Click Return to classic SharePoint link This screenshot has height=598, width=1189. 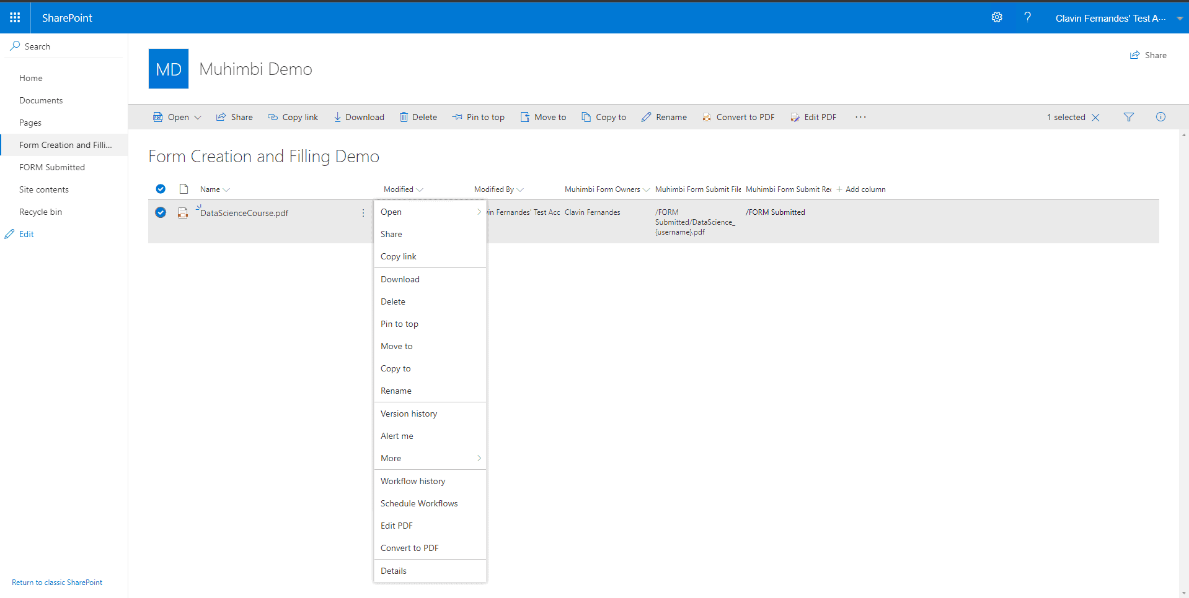[57, 583]
